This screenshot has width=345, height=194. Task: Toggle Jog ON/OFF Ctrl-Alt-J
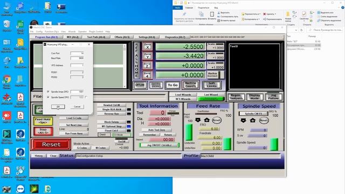(160, 145)
